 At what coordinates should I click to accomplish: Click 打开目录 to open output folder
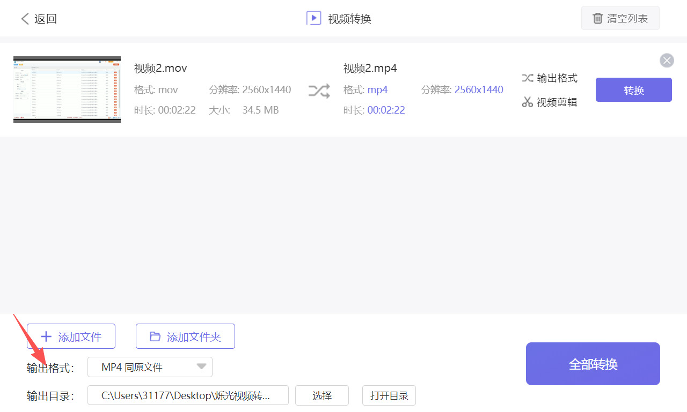pyautogui.click(x=389, y=395)
